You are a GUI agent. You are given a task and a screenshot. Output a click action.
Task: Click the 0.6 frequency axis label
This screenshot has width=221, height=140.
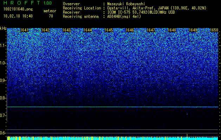2,133
